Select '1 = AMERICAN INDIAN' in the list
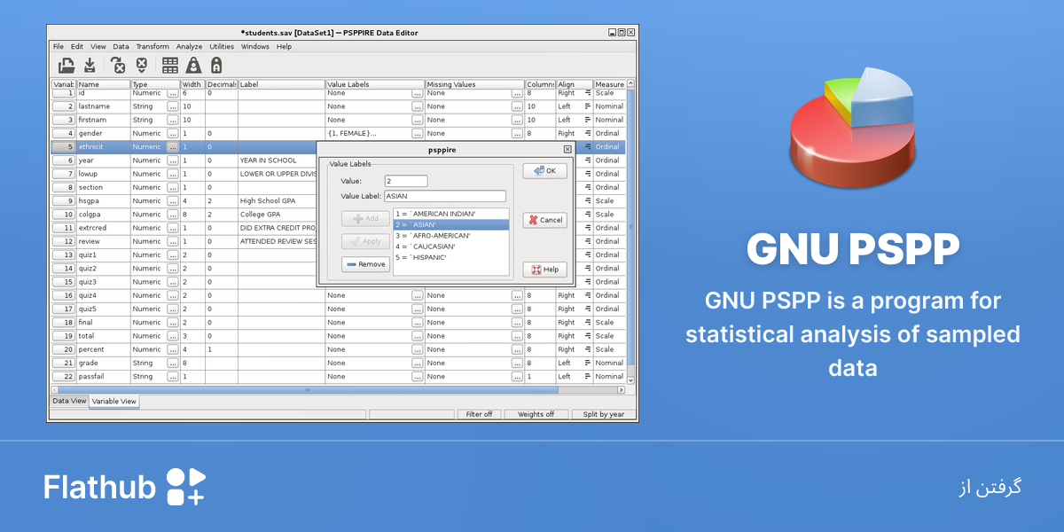The height and width of the screenshot is (532, 1064). coord(451,214)
